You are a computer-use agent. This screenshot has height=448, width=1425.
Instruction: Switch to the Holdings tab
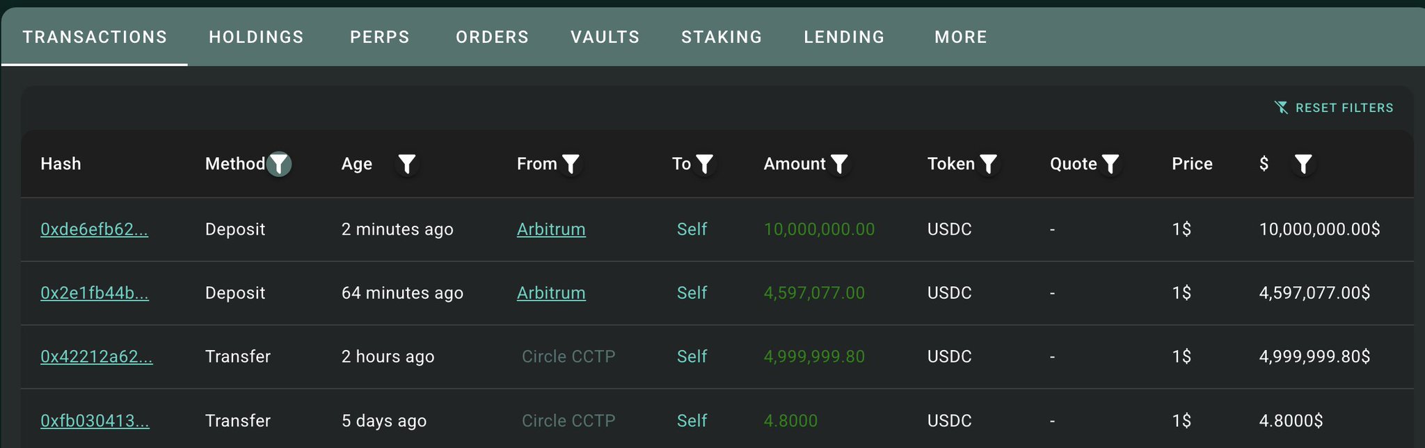point(256,37)
